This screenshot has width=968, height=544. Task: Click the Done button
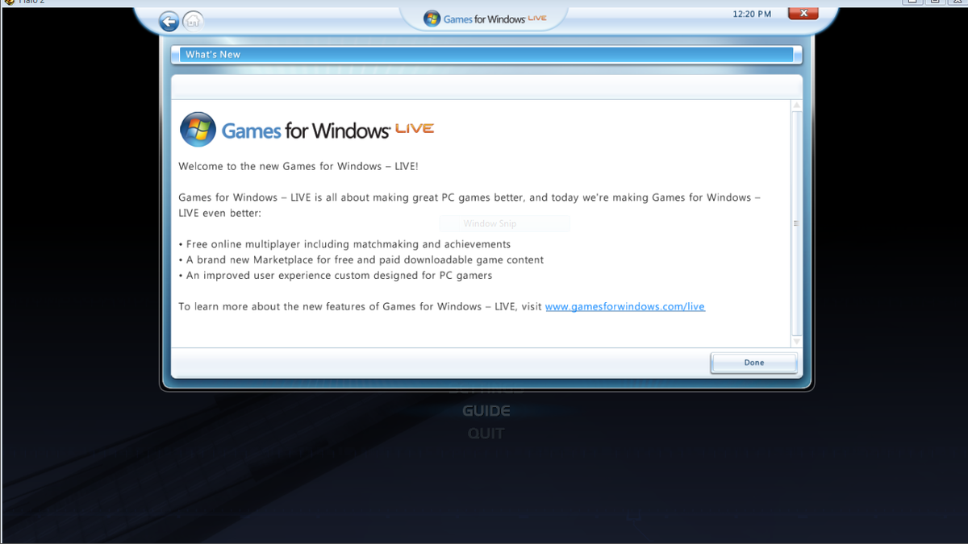click(x=753, y=363)
